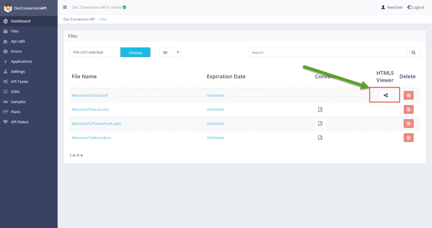Viewport: 432px width, 228px height.
Task: Click into the Search input field
Action: click(x=328, y=52)
